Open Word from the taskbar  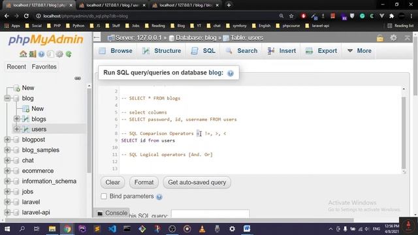[247, 228]
